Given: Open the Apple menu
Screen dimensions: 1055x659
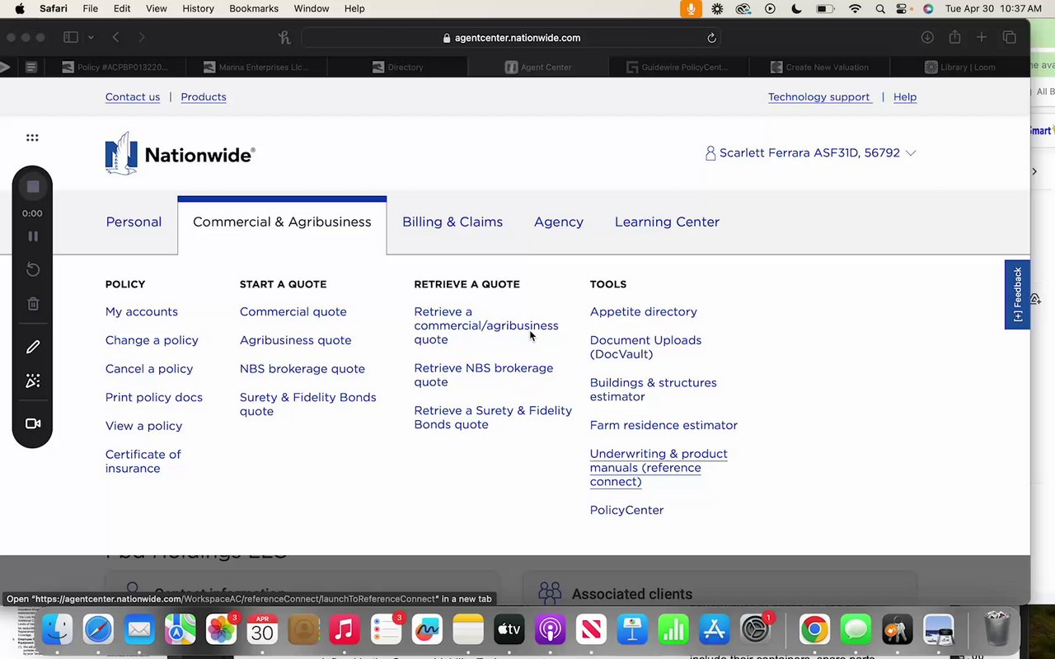Looking at the screenshot, I should [x=19, y=8].
